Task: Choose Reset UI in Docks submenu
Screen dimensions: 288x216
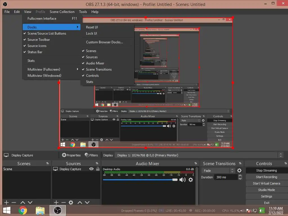Action: pos(107,27)
